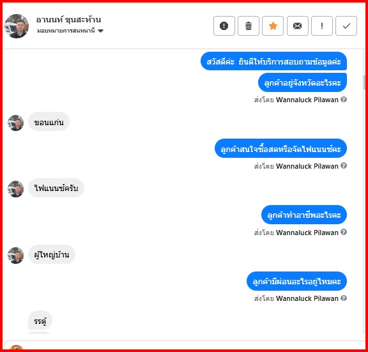Click Wannaluck Pilawan name below finance message
Viewport: 368px width, 352px height.
pyautogui.click(x=307, y=166)
